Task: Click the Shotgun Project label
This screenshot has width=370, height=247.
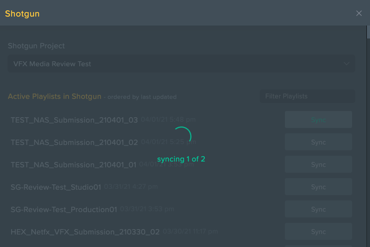Action: pyautogui.click(x=36, y=46)
